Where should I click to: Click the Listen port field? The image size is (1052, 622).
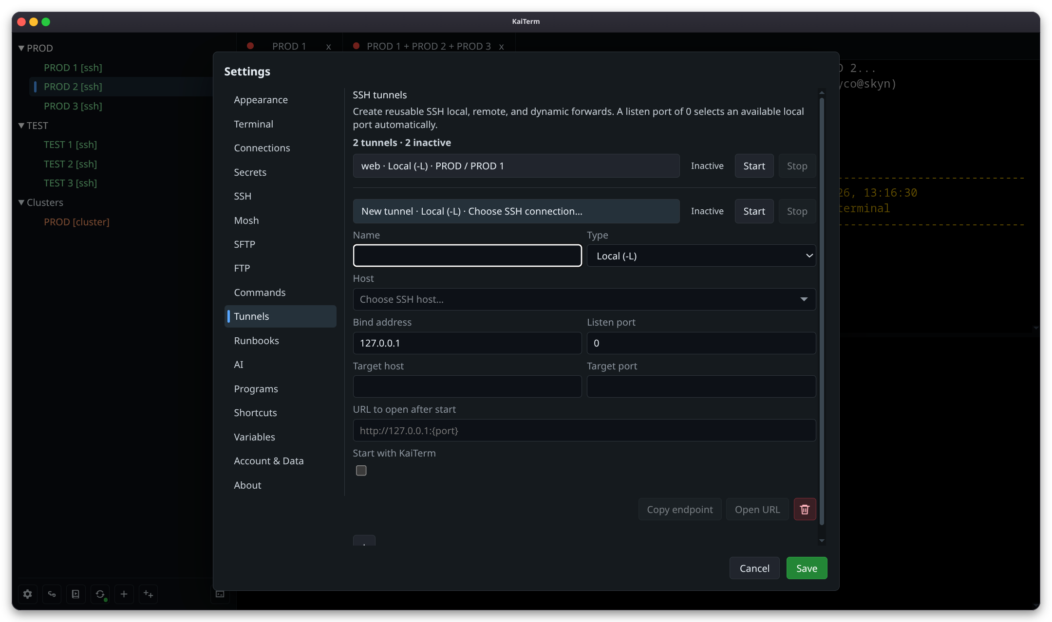[x=701, y=343]
